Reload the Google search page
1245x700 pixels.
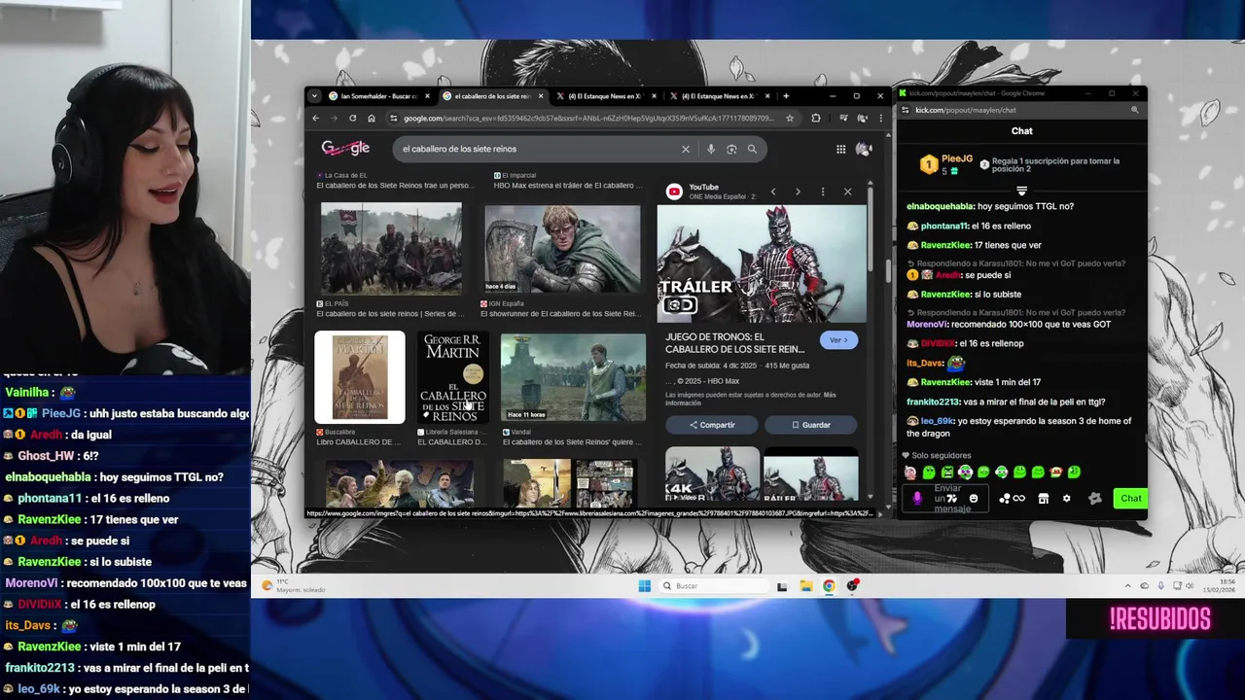352,118
